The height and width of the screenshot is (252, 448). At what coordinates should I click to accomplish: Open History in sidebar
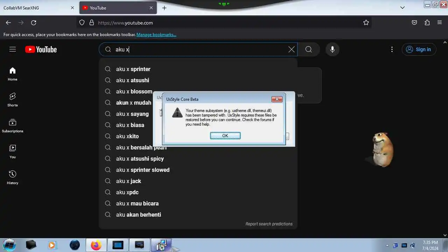pos(13,177)
